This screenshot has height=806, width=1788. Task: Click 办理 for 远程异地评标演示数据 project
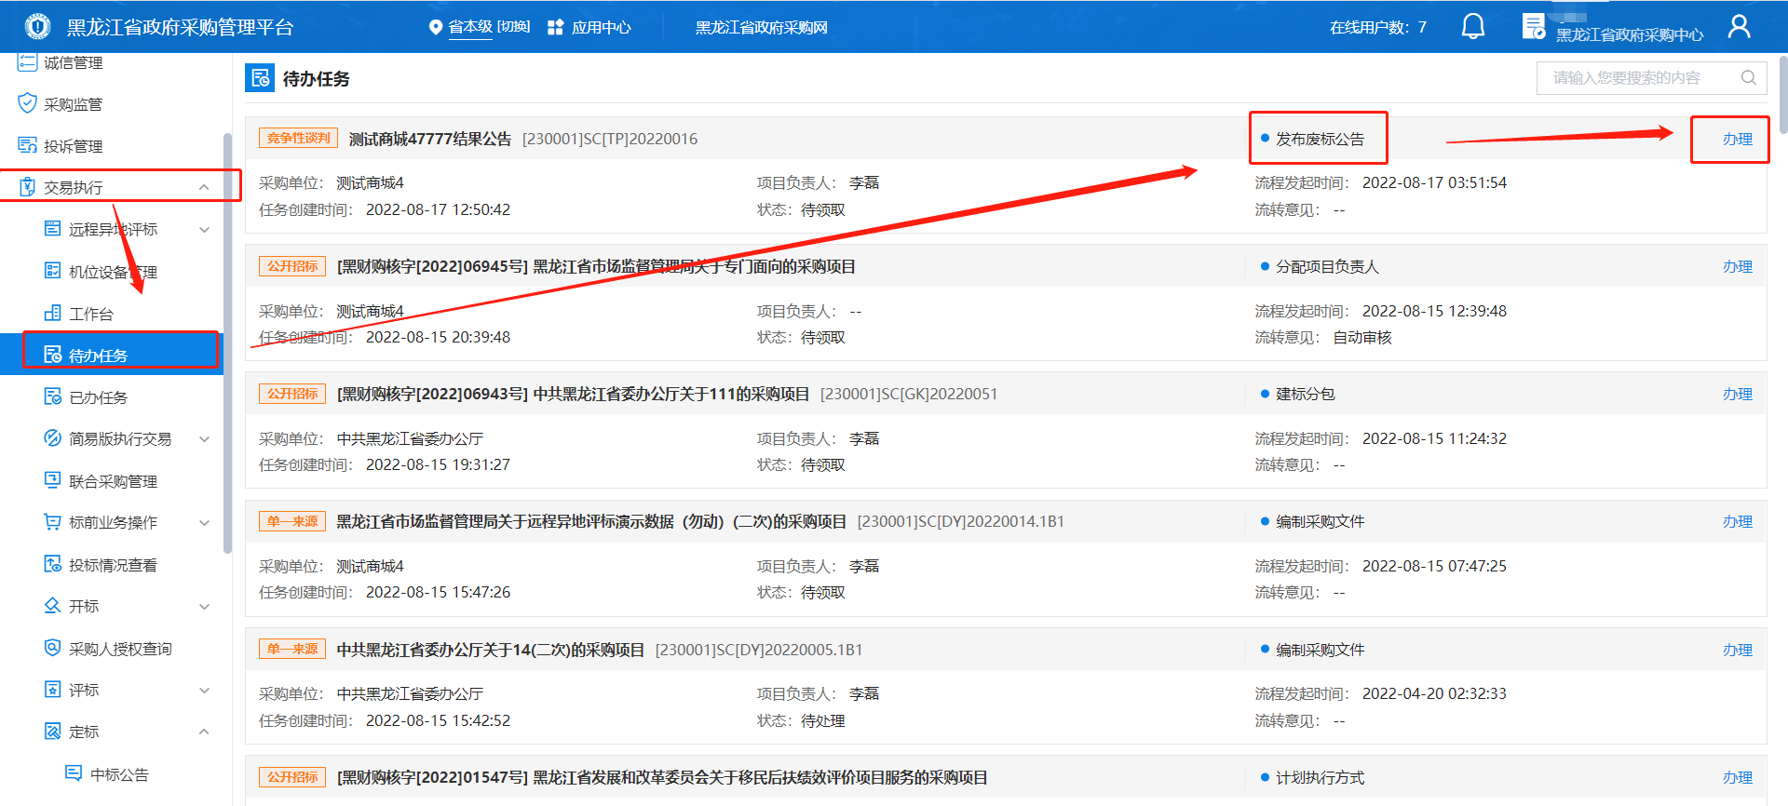point(1737,521)
